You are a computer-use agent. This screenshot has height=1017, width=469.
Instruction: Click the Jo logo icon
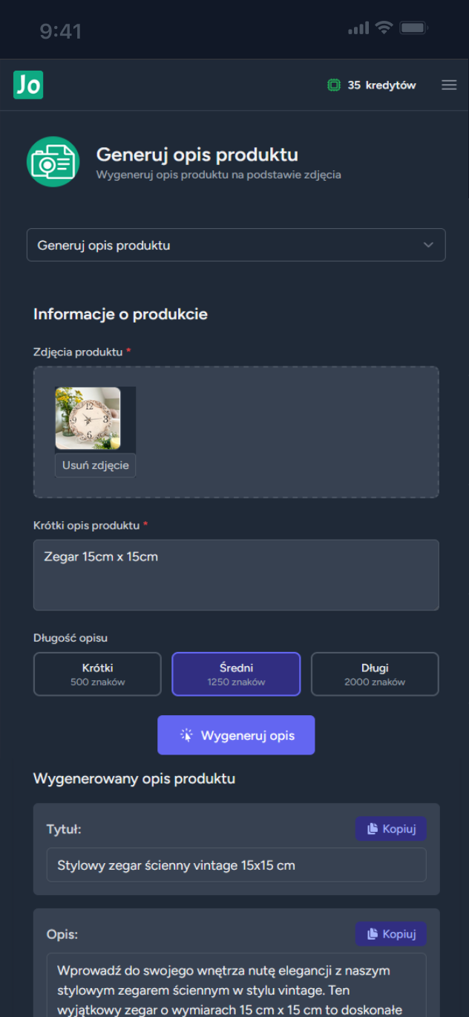pos(28,85)
